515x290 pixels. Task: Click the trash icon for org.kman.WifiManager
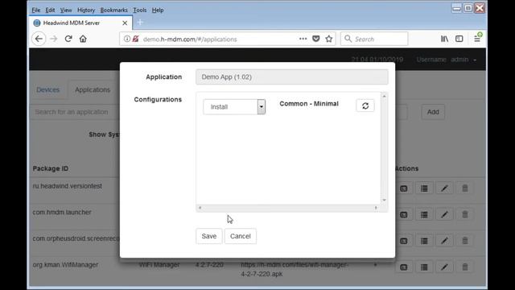point(465,267)
